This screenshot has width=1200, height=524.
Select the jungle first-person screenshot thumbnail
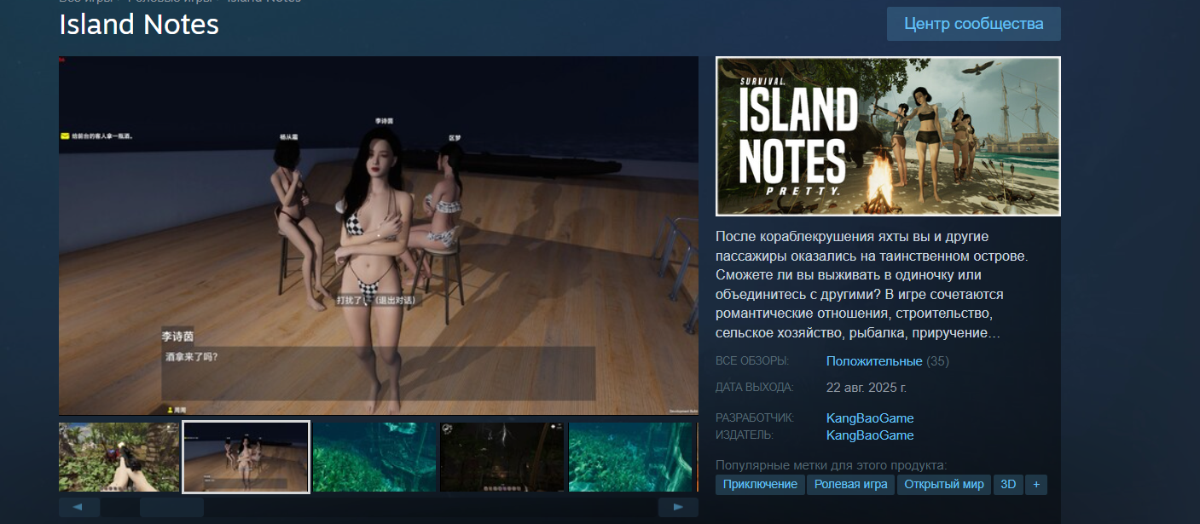[119, 458]
